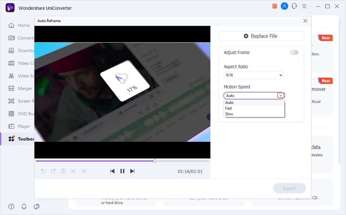The width and height of the screenshot is (346, 215).
Task: Toggle the Adjust Frame switch
Action: [x=294, y=52]
